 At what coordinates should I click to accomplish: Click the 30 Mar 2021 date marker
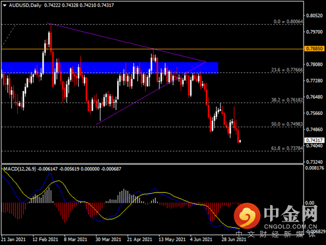click(x=108, y=239)
